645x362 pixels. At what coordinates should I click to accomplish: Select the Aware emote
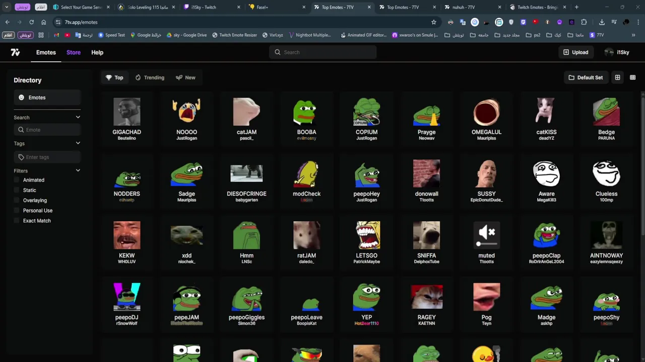click(x=546, y=180)
